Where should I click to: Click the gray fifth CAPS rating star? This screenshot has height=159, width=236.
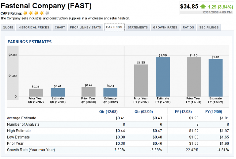[x=47, y=13]
